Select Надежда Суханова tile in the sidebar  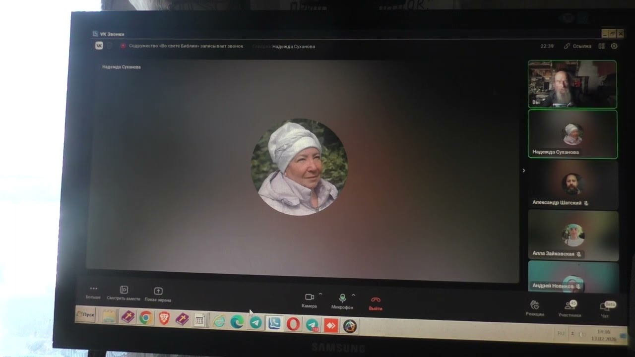point(572,134)
